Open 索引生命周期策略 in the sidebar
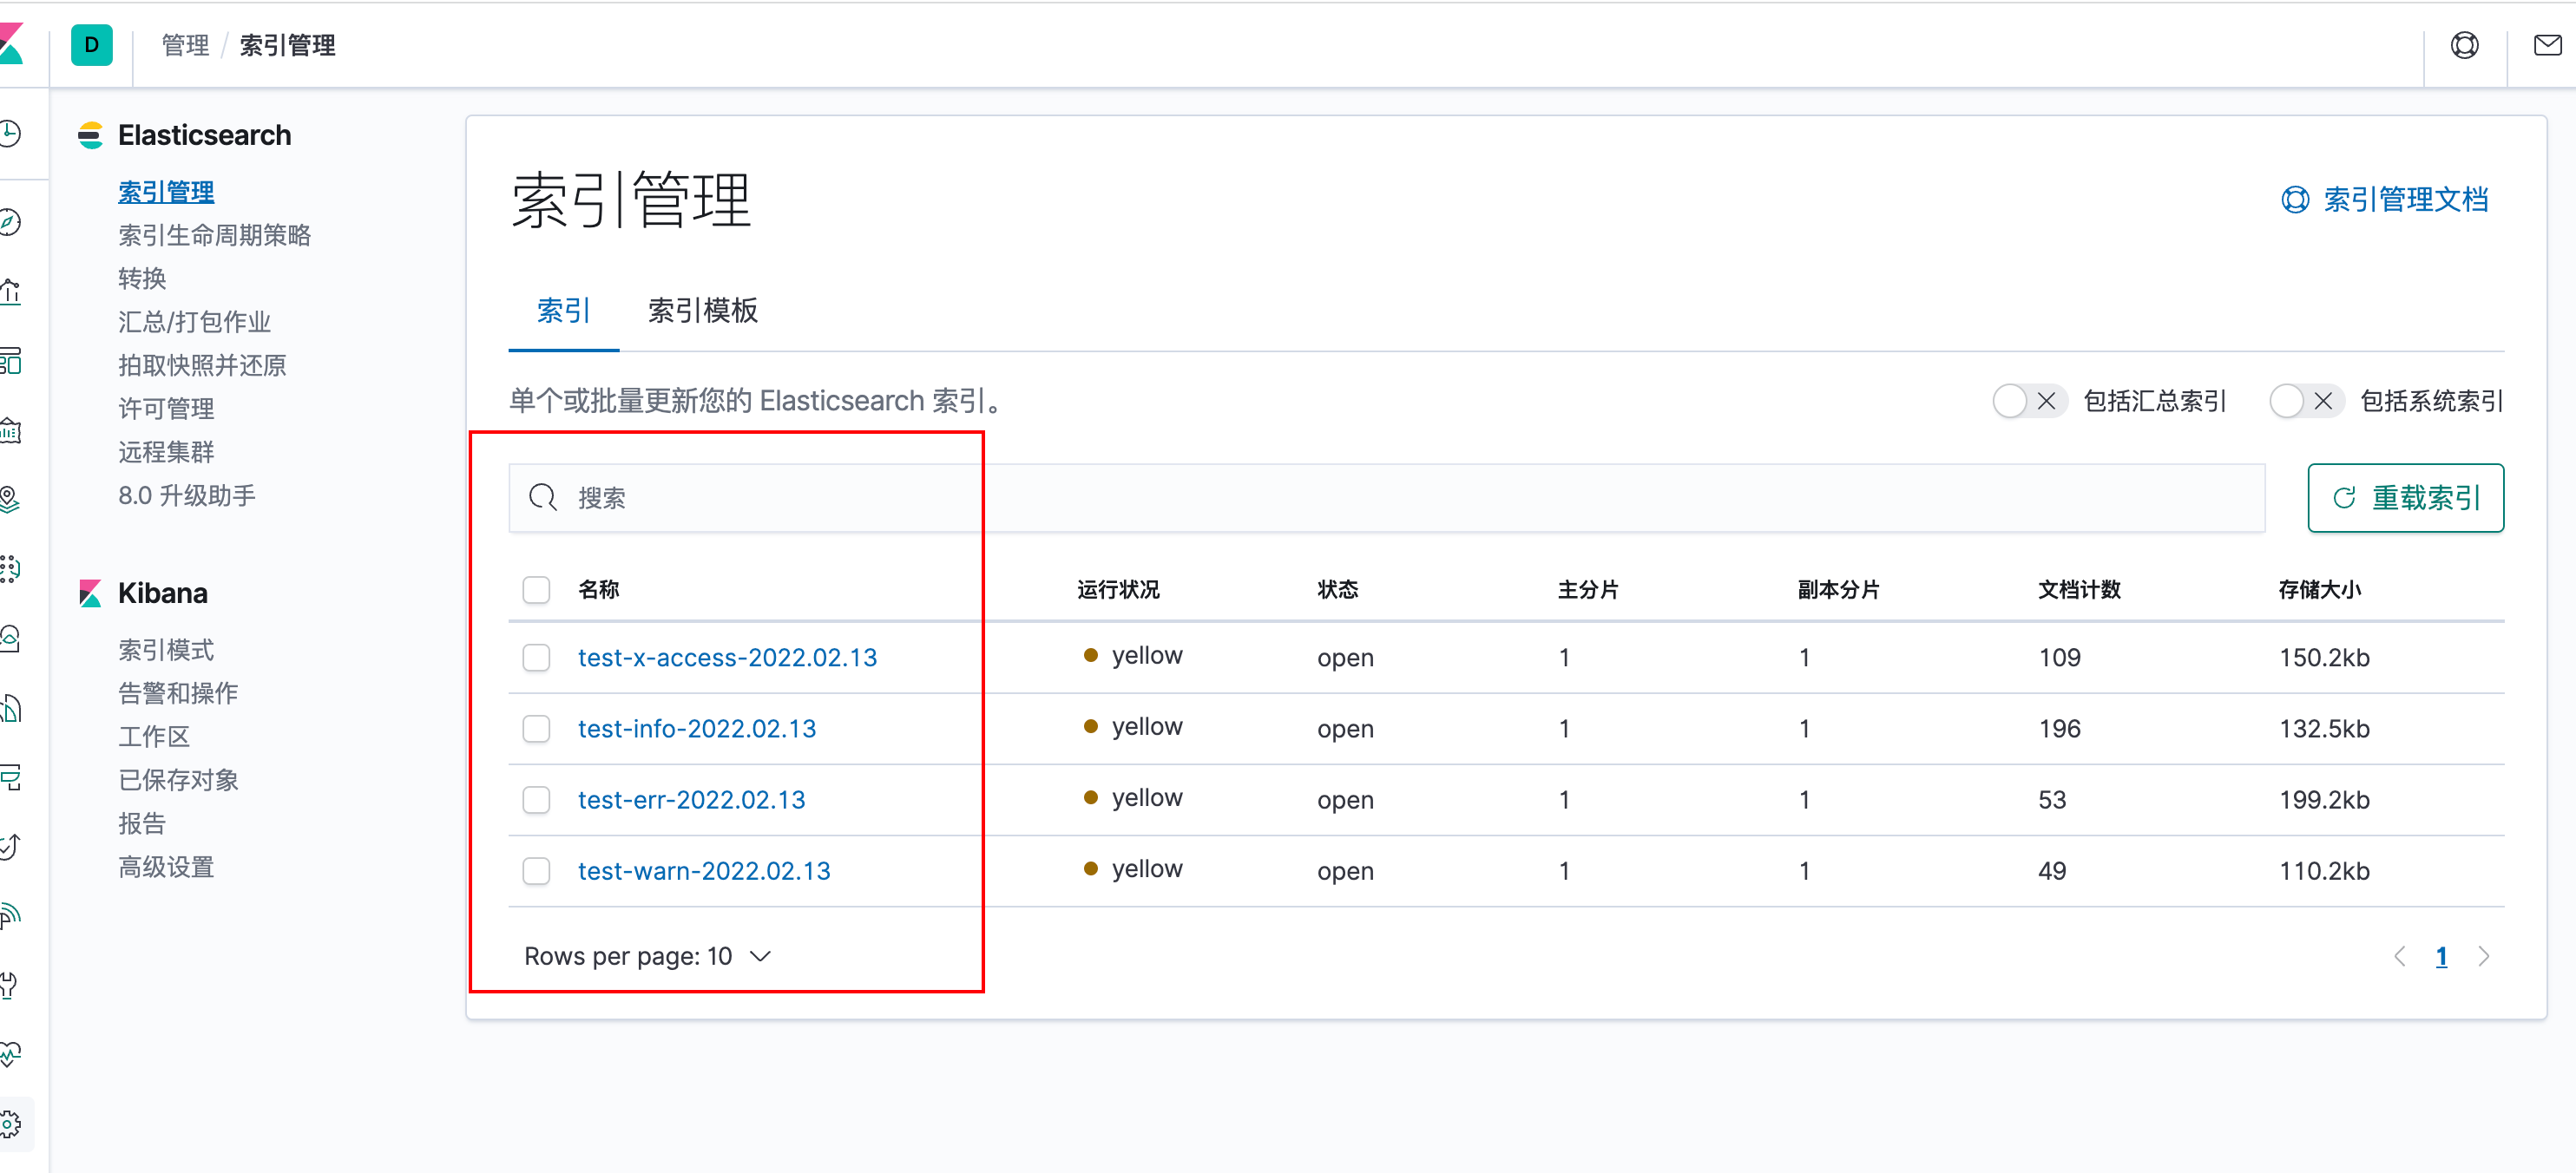 tap(215, 235)
